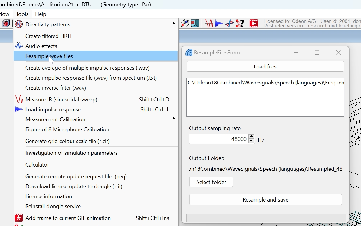Viewport: 361px width, 226px height.
Task: Click the question mark help toolbar icon
Action: point(240,24)
